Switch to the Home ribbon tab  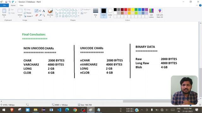(13, 5)
